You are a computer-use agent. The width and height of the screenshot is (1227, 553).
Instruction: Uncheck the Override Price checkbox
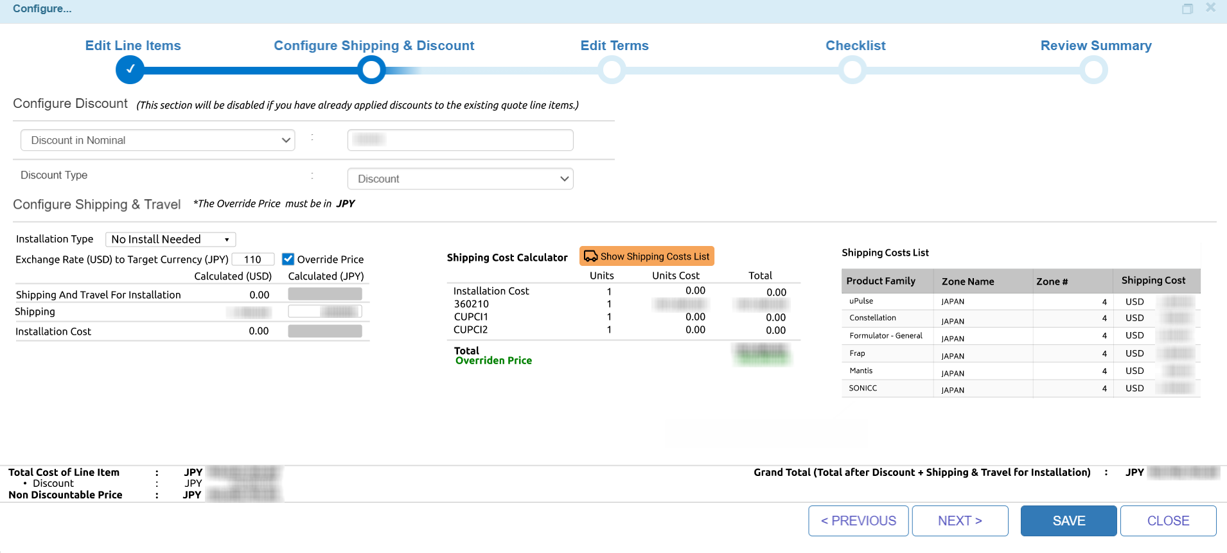click(x=288, y=259)
